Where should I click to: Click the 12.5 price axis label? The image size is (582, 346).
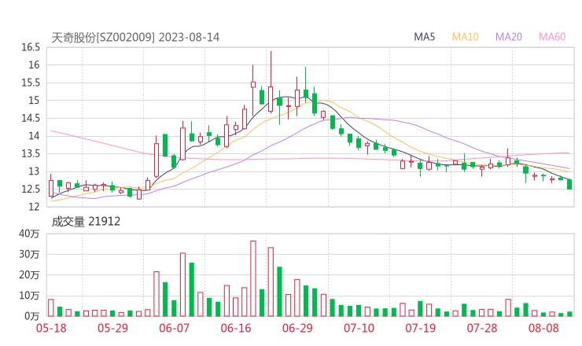[31, 190]
